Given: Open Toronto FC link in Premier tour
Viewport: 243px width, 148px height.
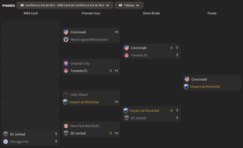Looking at the screenshot, I should (79, 71).
